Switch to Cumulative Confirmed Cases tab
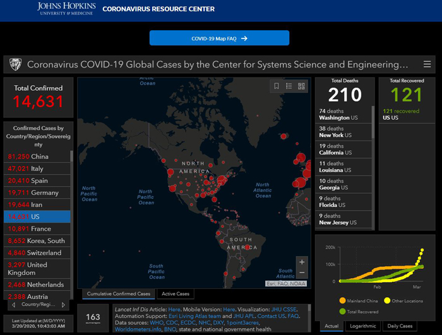This screenshot has width=442, height=335. click(119, 294)
